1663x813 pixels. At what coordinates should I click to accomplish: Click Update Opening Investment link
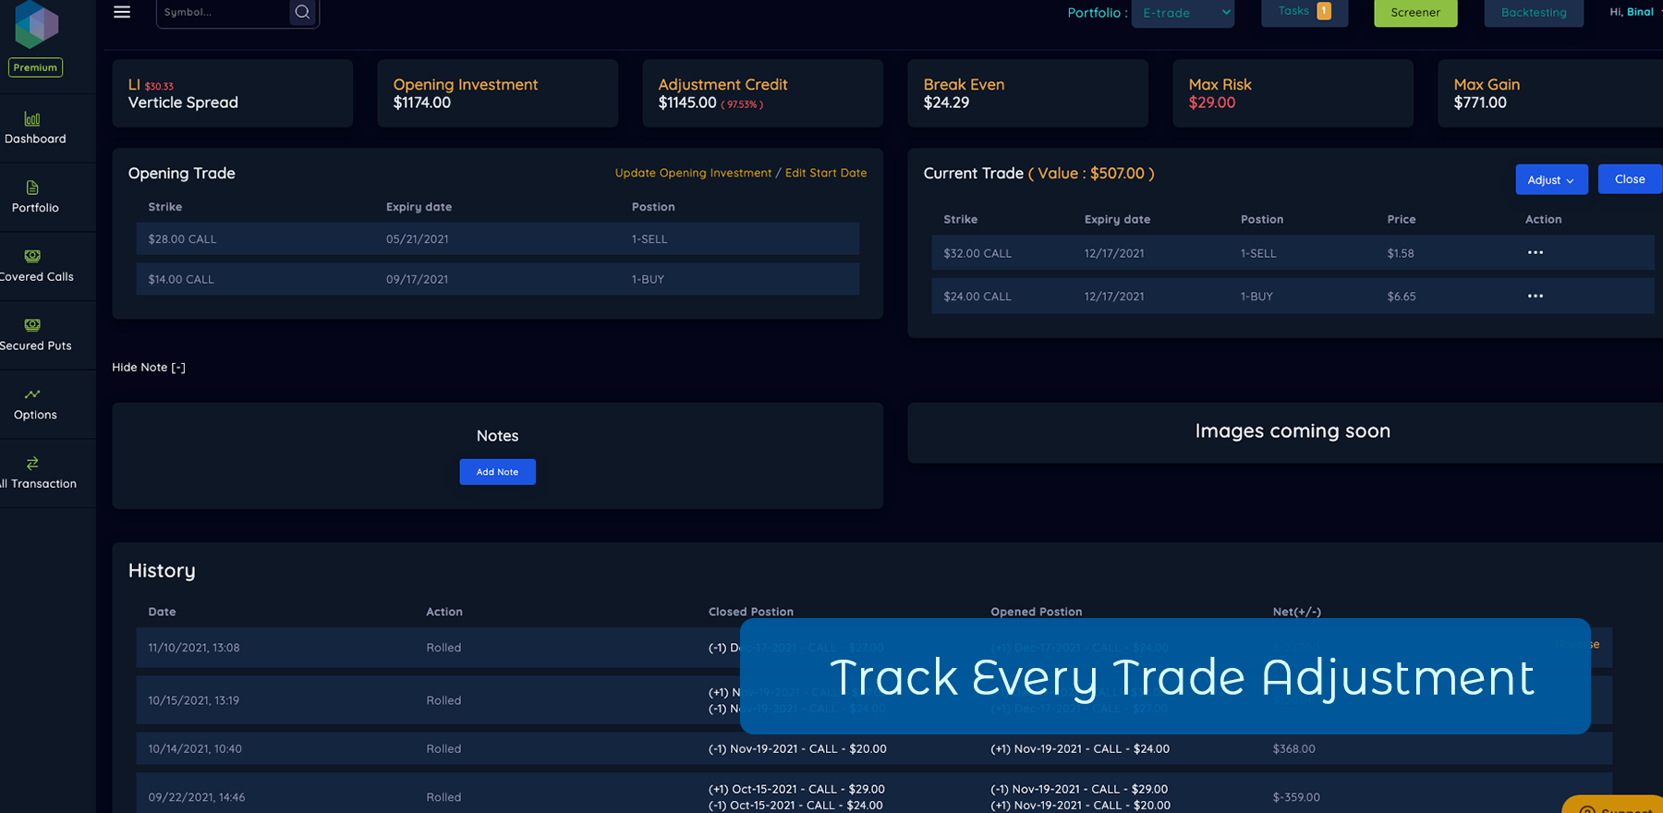pos(693,173)
